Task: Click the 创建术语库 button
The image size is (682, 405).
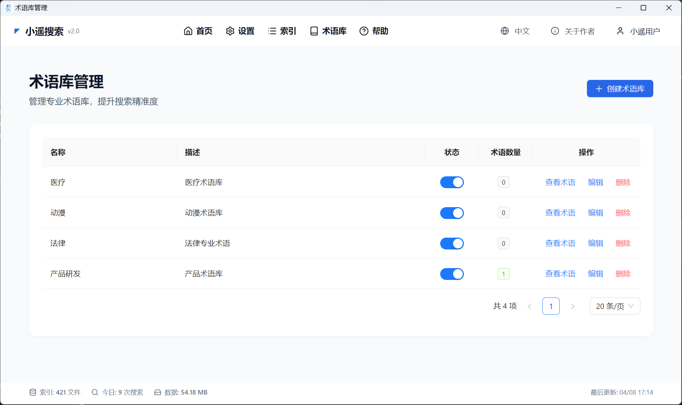Action: click(620, 89)
